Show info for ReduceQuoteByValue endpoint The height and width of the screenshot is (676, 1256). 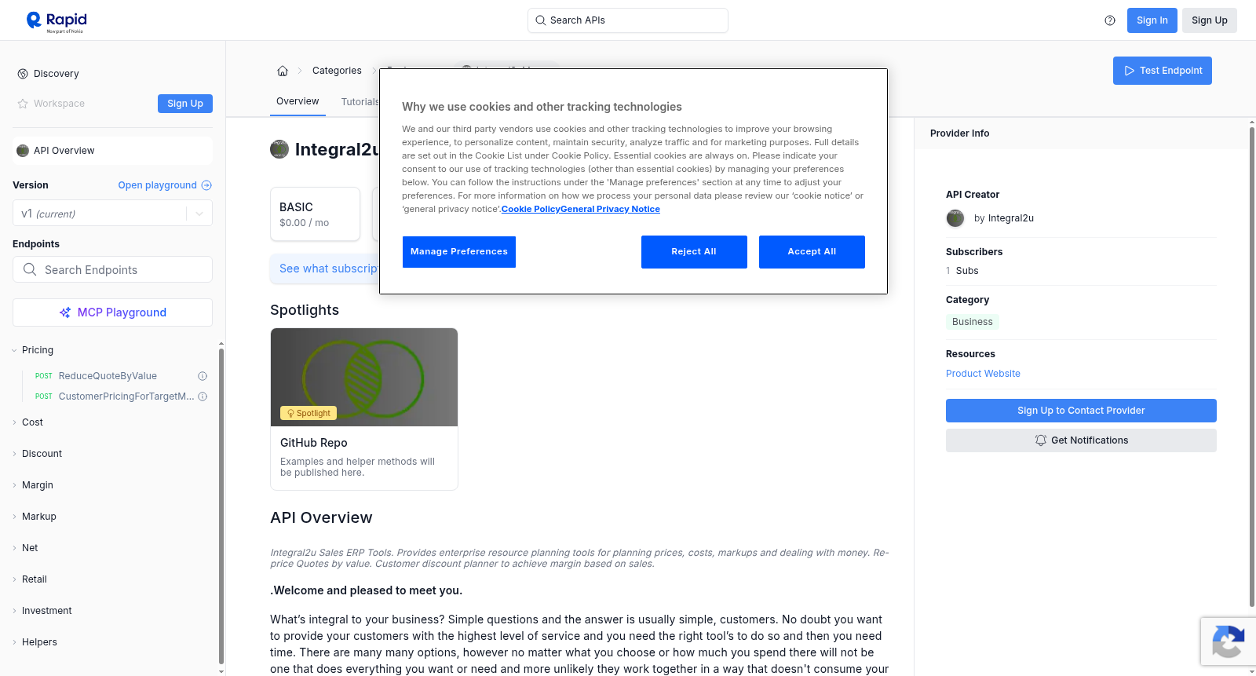click(x=203, y=376)
